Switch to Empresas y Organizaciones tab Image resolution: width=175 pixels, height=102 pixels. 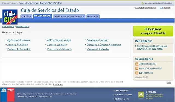tap(69, 16)
